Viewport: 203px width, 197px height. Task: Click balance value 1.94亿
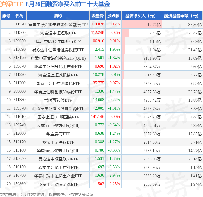[196, 184]
